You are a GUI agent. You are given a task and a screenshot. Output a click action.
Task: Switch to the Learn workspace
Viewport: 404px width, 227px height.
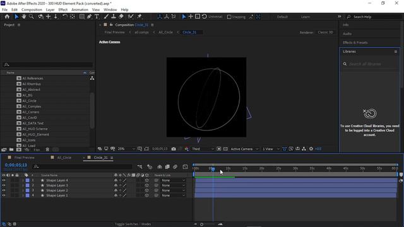(306, 17)
